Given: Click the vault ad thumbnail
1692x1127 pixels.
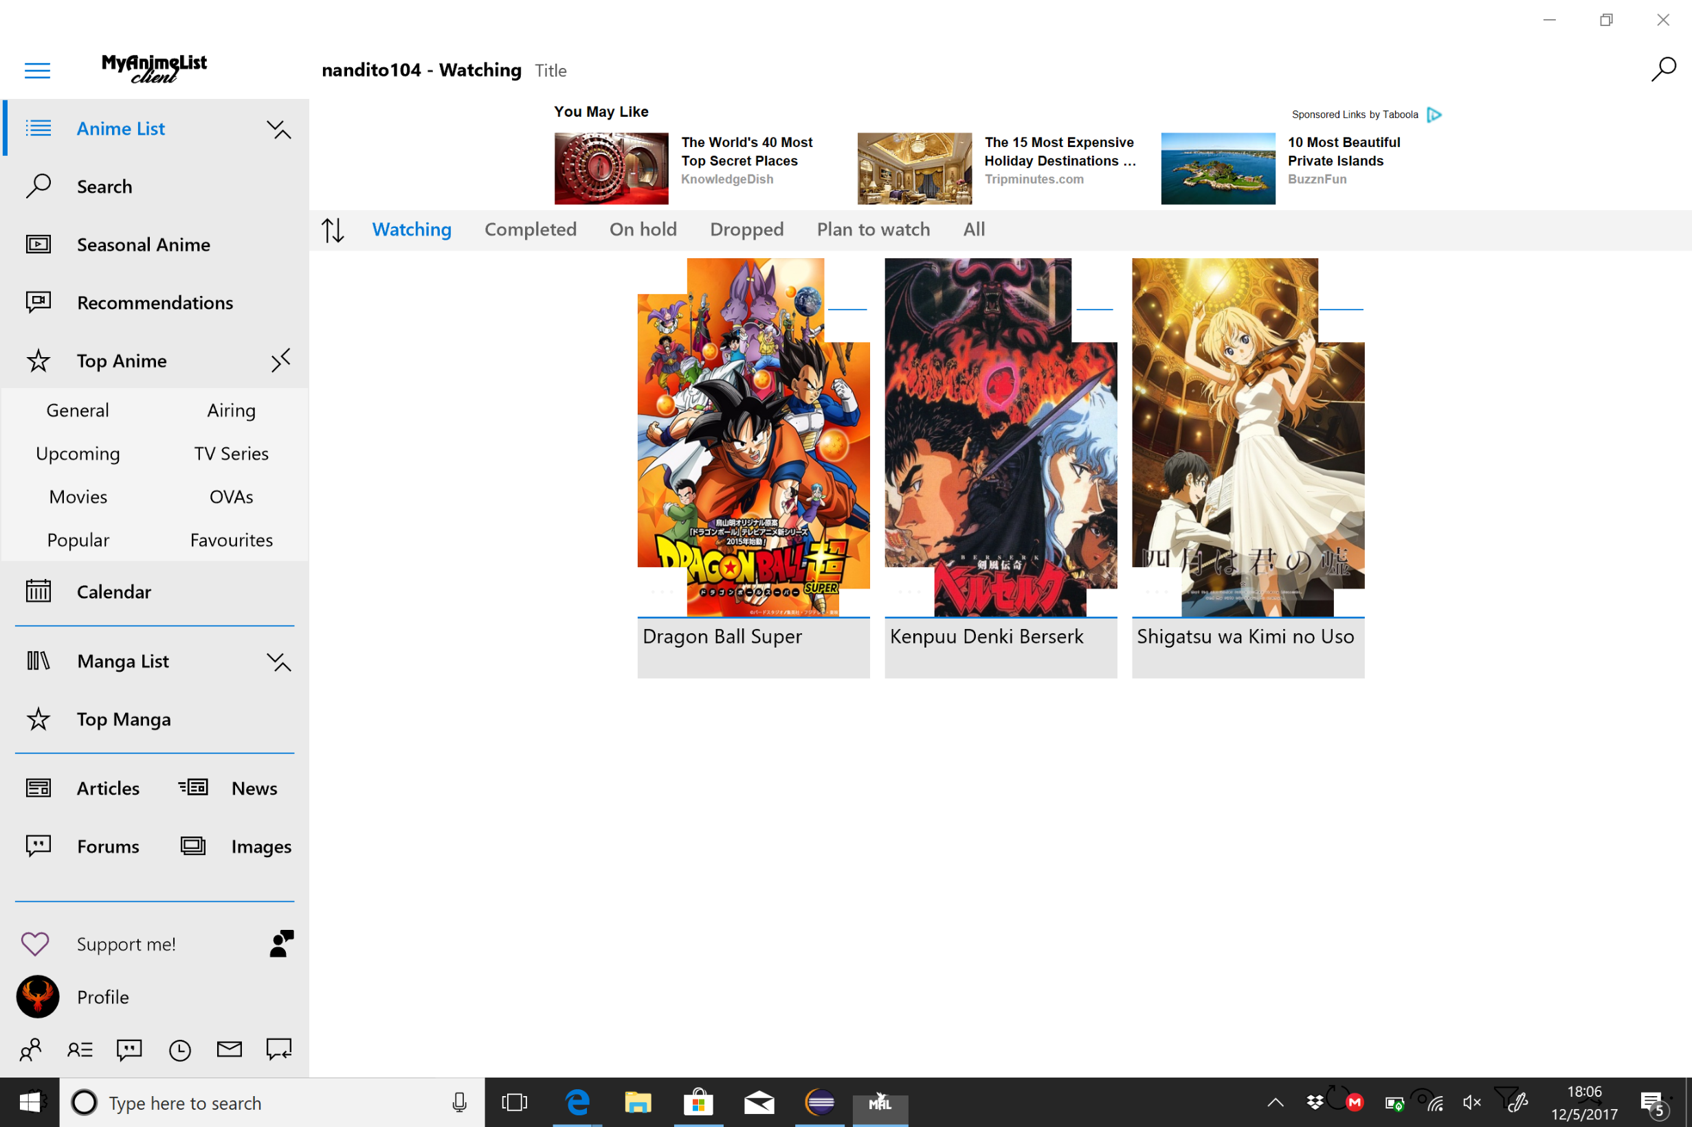Looking at the screenshot, I should tap(611, 168).
